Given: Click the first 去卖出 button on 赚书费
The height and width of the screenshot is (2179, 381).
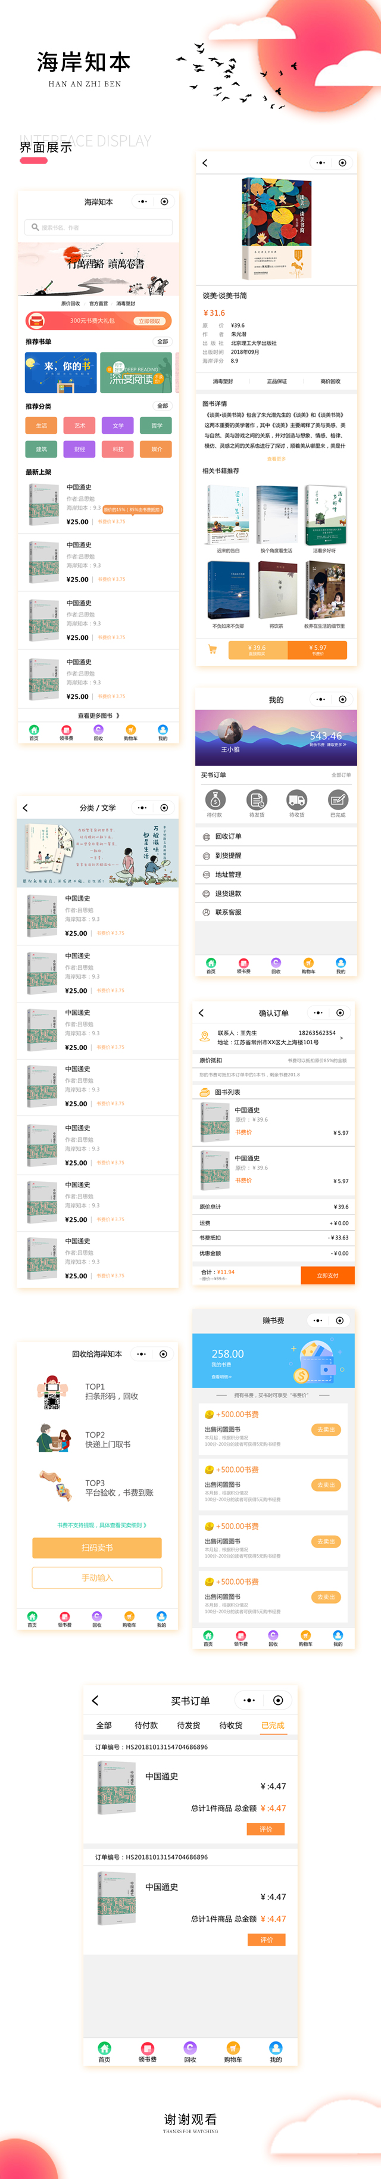Looking at the screenshot, I should (326, 1430).
